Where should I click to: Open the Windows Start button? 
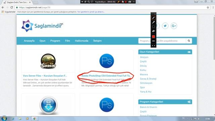point(4,119)
